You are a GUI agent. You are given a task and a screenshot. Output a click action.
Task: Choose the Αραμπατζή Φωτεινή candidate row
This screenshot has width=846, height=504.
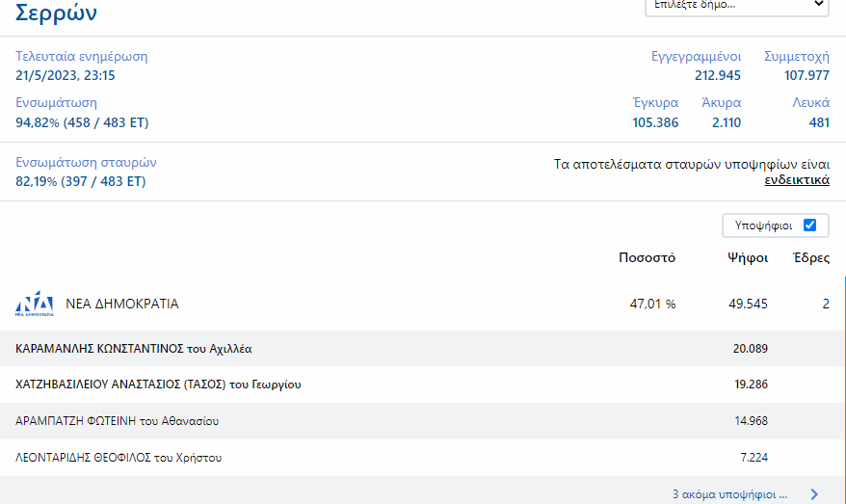(x=118, y=421)
